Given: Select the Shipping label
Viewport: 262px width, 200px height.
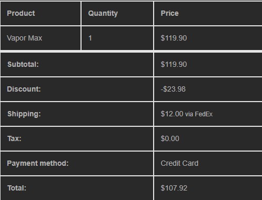Looking at the screenshot, I should [x=24, y=114].
